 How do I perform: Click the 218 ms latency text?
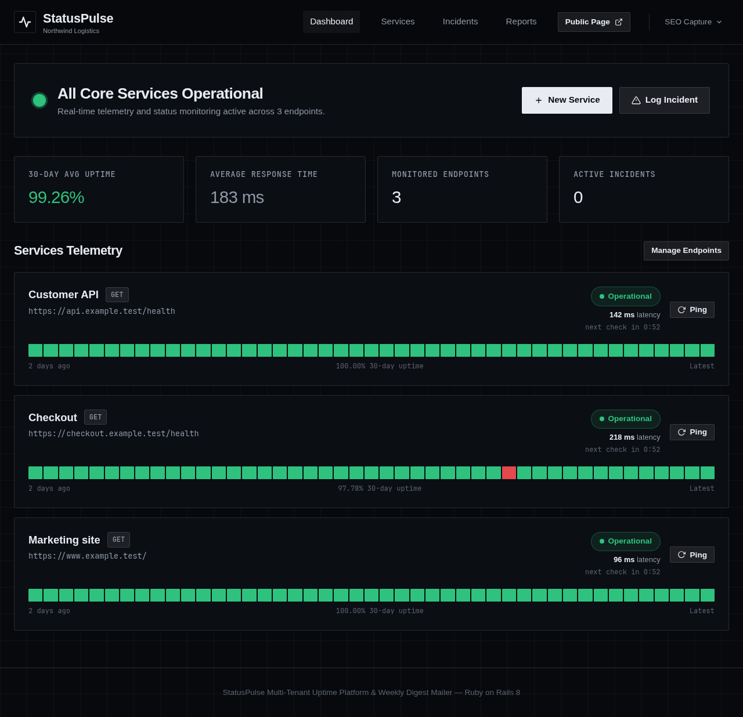(x=635, y=437)
